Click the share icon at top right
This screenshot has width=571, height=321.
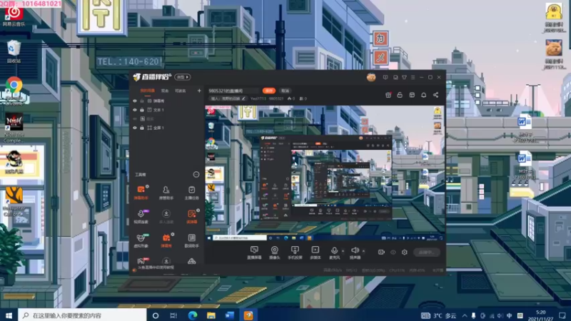pyautogui.click(x=435, y=95)
